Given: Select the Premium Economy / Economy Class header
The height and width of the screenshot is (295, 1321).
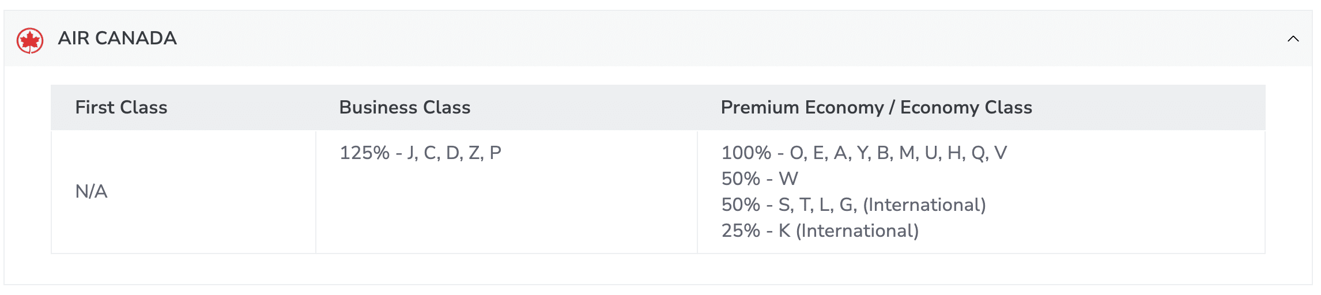Looking at the screenshot, I should click(876, 107).
